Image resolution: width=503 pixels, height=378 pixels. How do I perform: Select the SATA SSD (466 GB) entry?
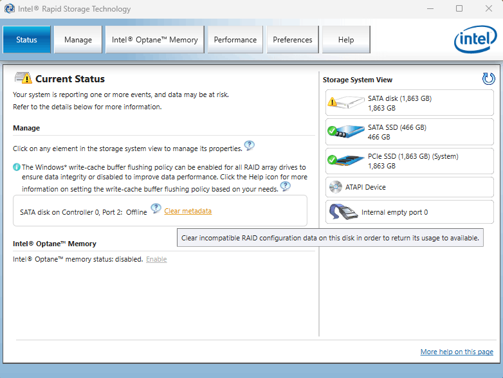[x=410, y=132]
